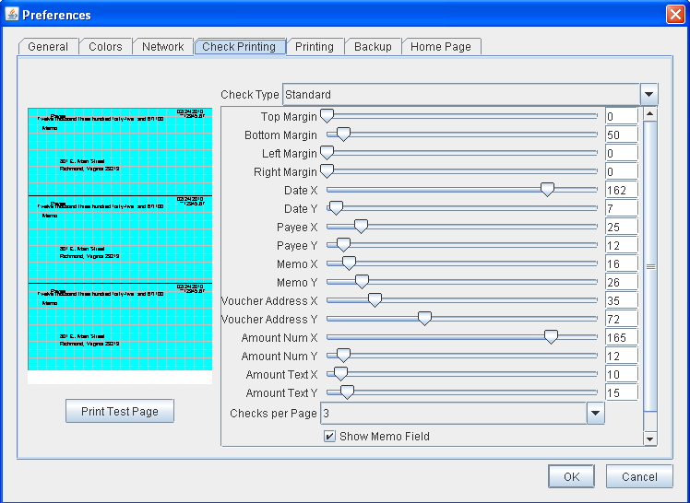Select the Check Printing tab
Image resolution: width=690 pixels, height=503 pixels.
239,47
